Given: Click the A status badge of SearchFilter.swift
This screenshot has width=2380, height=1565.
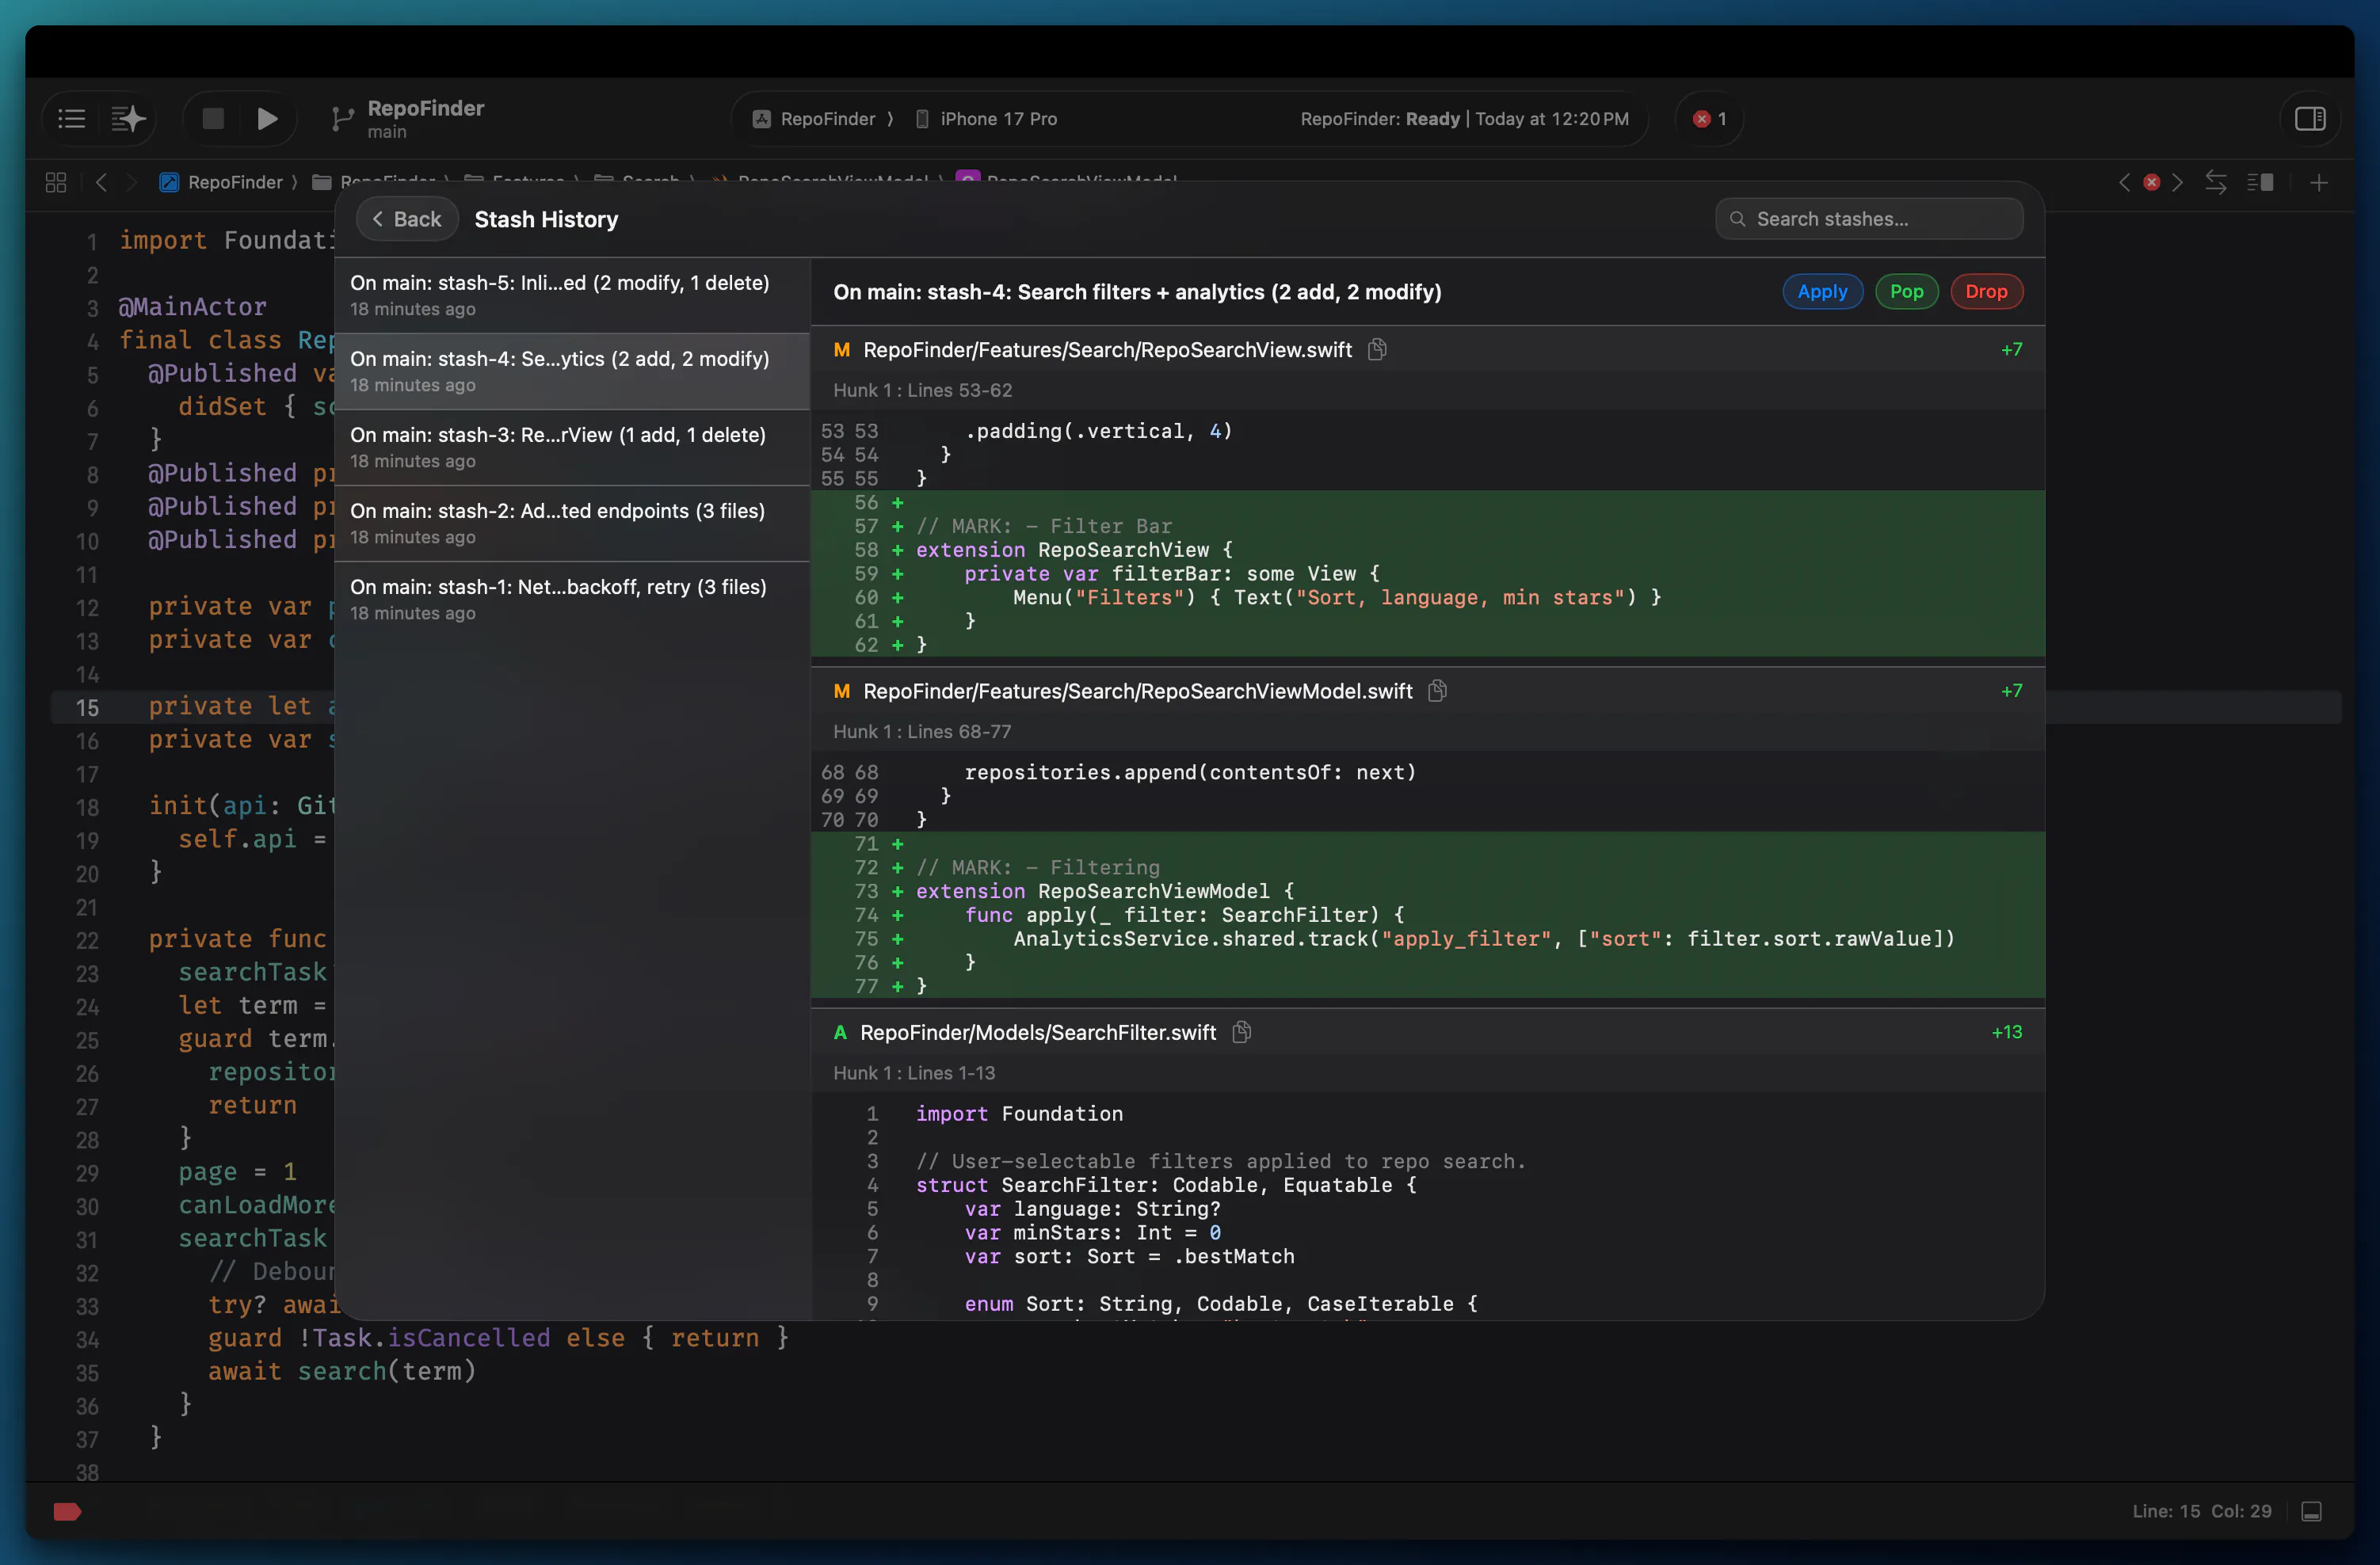Looking at the screenshot, I should [x=840, y=1032].
